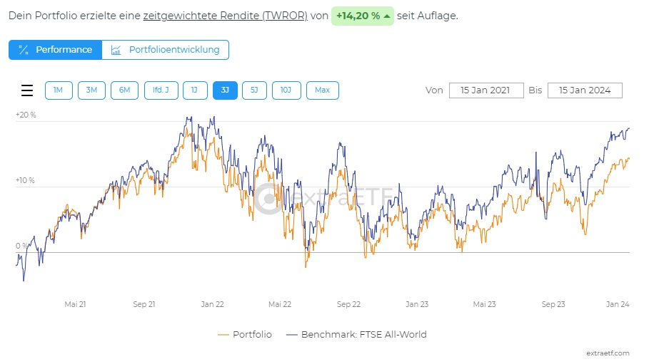Switch to the Portfolioentwicklung tab
Image resolution: width=649 pixels, height=364 pixels.
tap(166, 50)
